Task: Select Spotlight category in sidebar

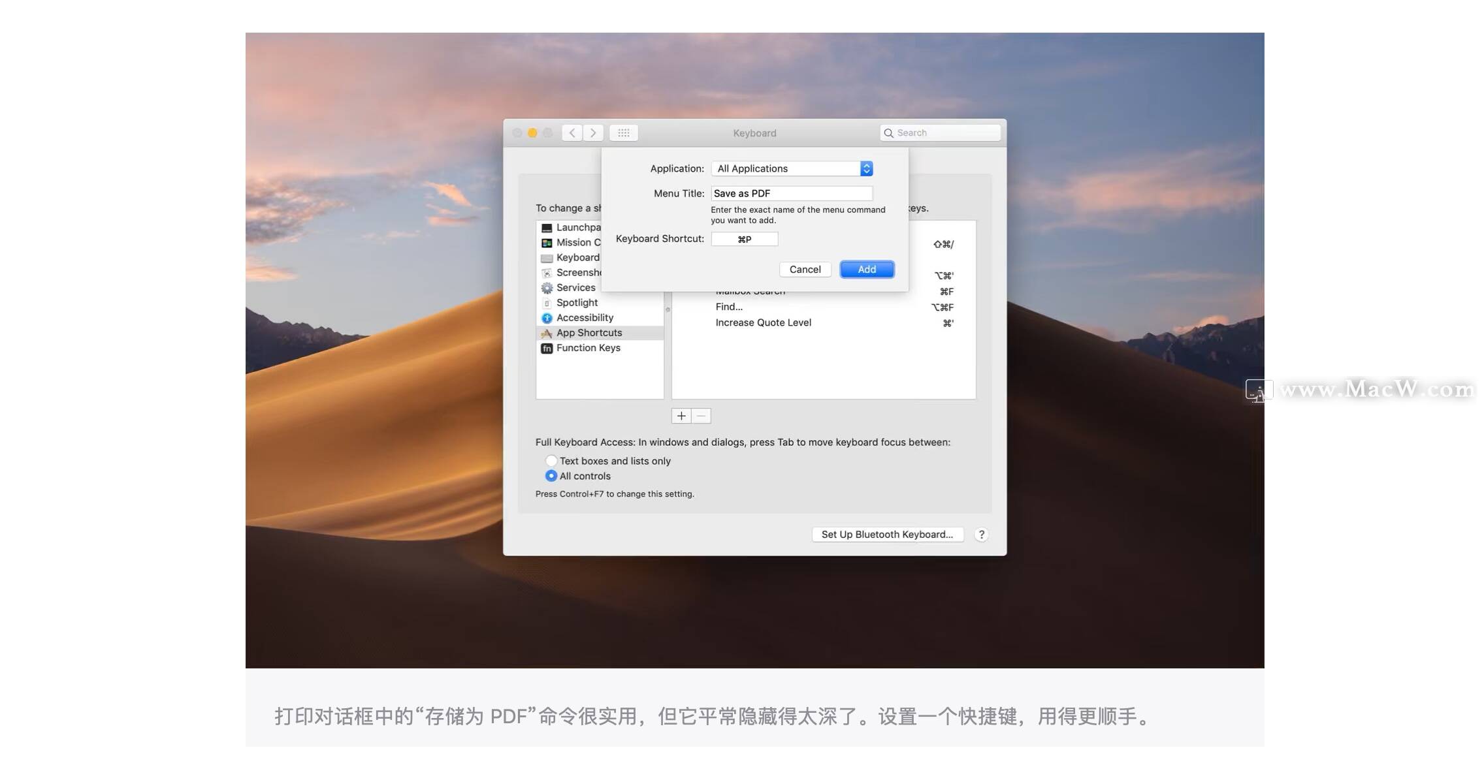Action: tap(577, 303)
